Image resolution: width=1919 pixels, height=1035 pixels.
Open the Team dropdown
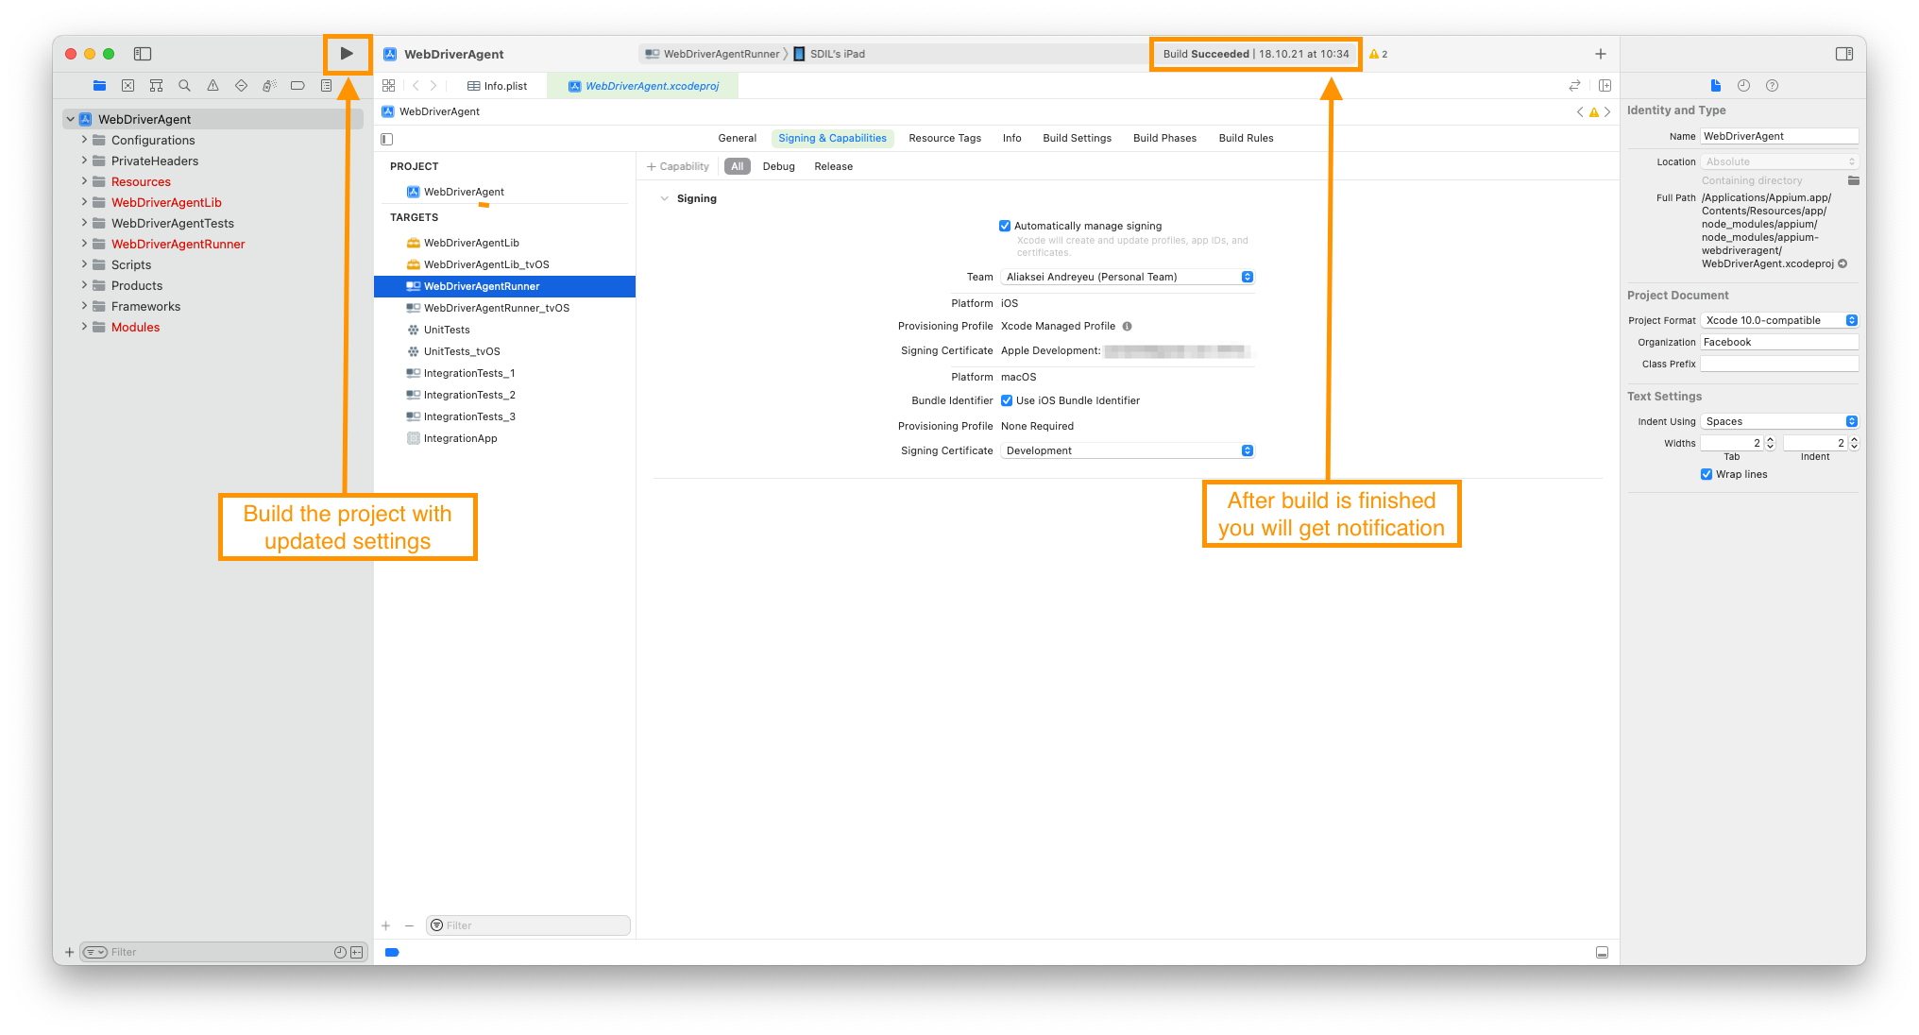pos(1127,277)
